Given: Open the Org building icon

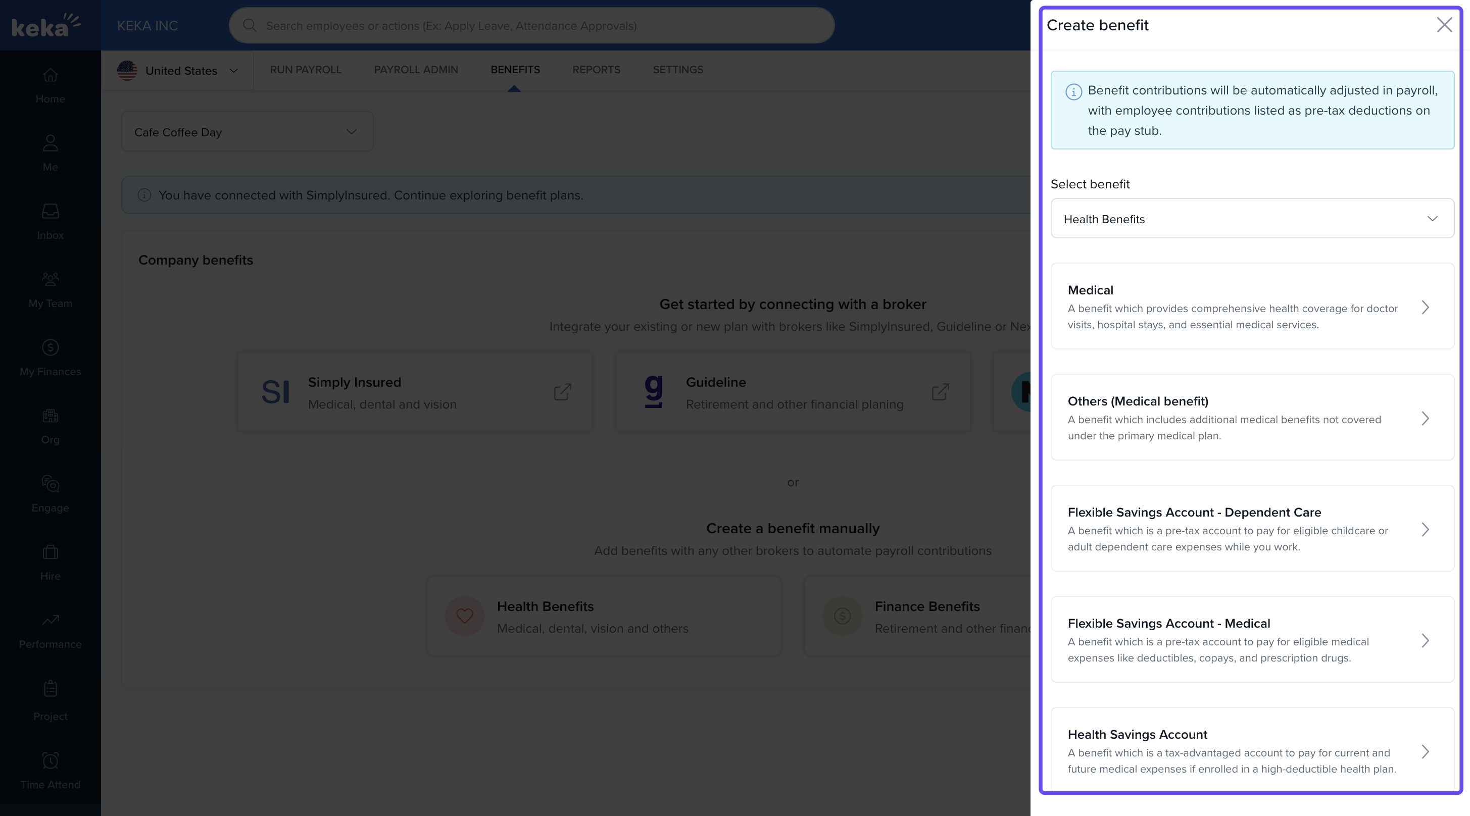Looking at the screenshot, I should (x=50, y=416).
